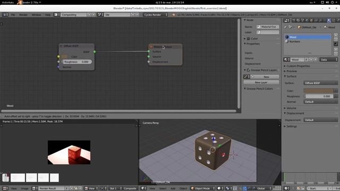Select the active Material properties tab icon
This screenshot has height=191, width=340.
329,20
